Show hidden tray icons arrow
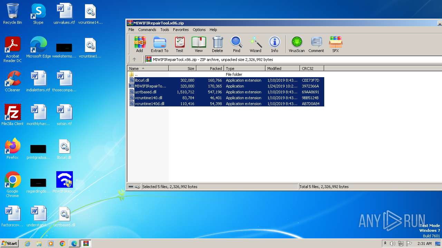442x248 pixels. coord(385,244)
